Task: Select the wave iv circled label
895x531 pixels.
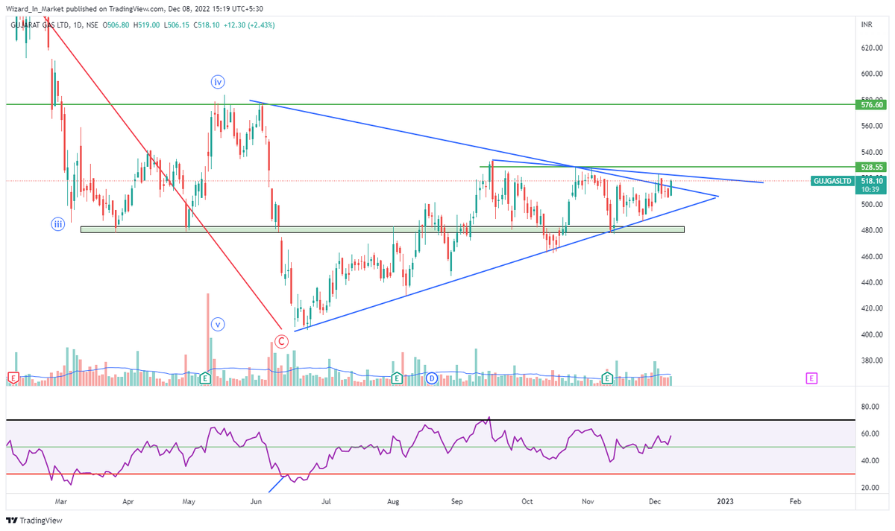Action: coord(218,81)
